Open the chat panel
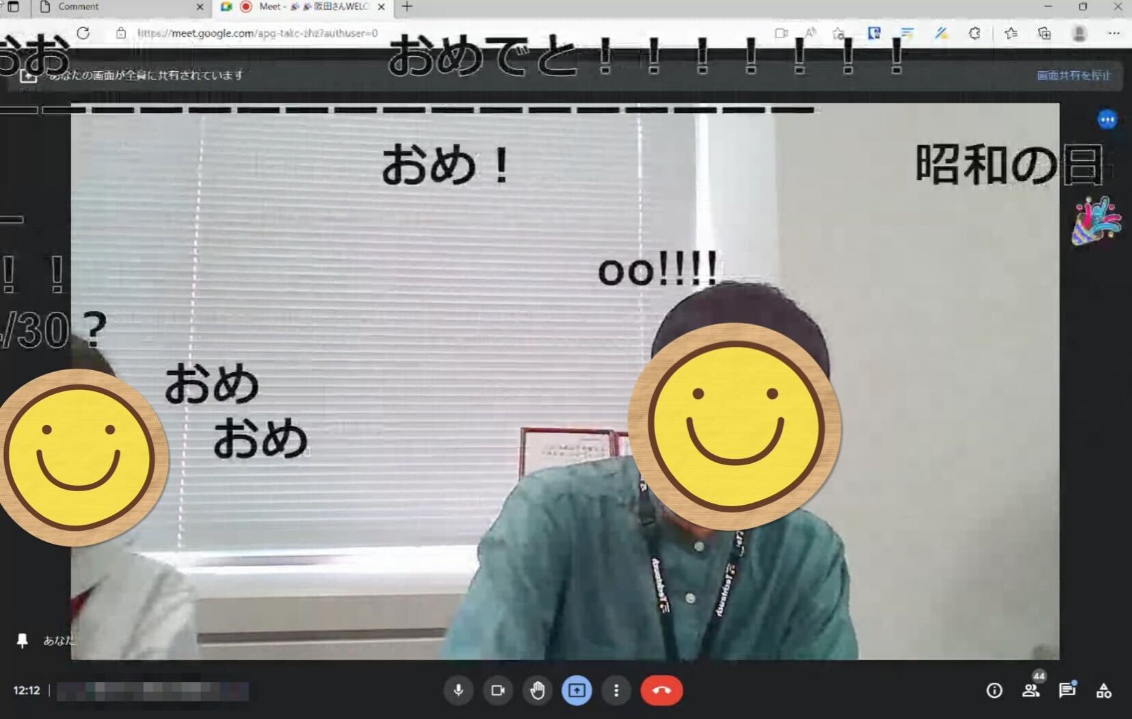 [x=1067, y=690]
